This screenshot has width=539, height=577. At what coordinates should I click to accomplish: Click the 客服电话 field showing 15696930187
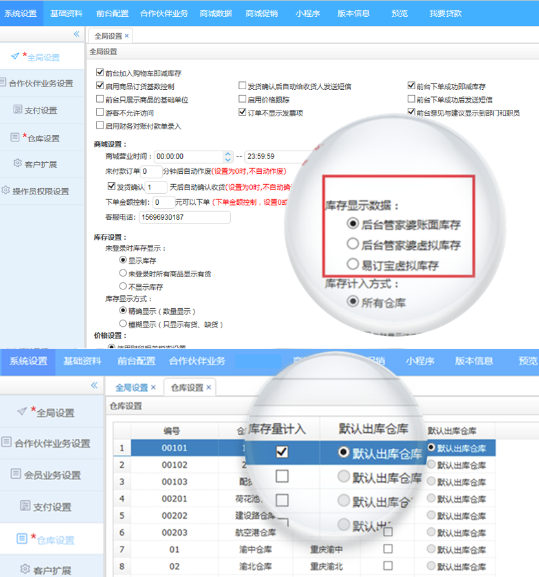tap(184, 217)
